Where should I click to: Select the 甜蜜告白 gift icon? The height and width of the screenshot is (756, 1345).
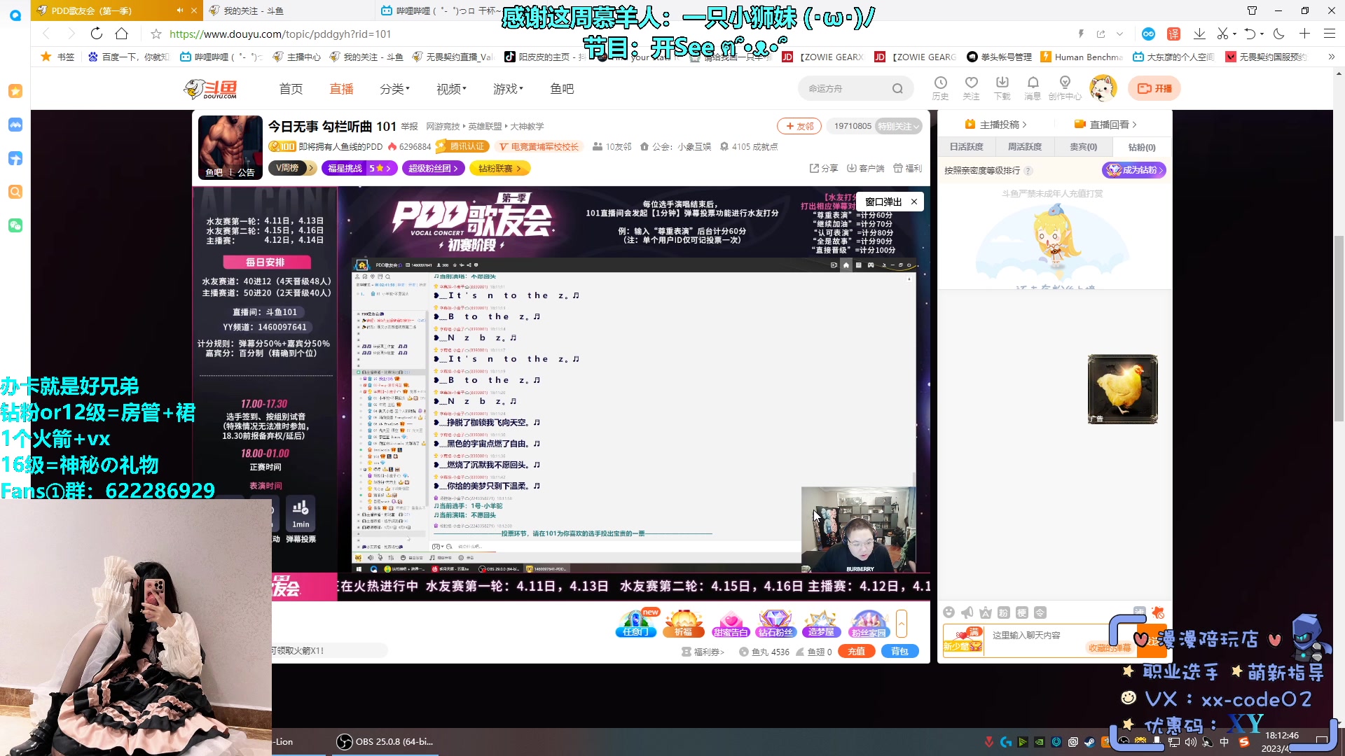(x=731, y=623)
